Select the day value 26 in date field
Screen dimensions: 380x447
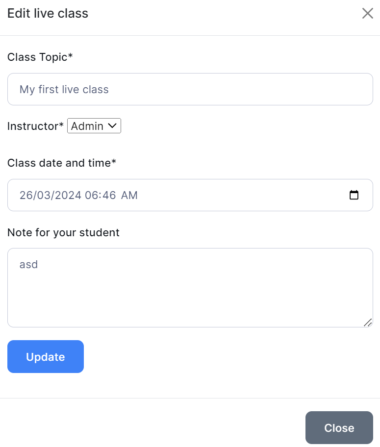pyautogui.click(x=25, y=195)
